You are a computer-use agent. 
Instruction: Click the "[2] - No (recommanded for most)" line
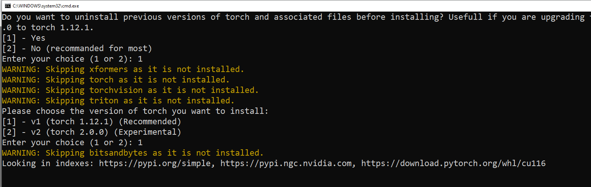[77, 49]
